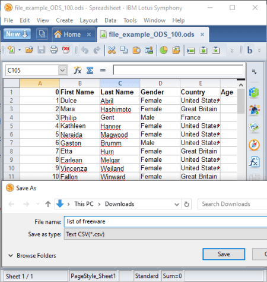Open the sidebar Navigator compass icon
This screenshot has height=282, width=267.
coord(254,145)
